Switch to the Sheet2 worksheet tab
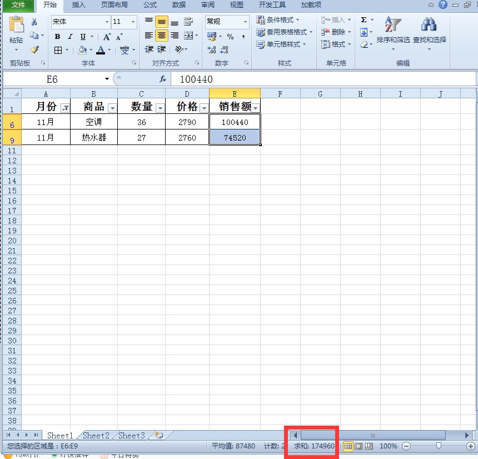This screenshot has height=459, width=478. (96, 436)
